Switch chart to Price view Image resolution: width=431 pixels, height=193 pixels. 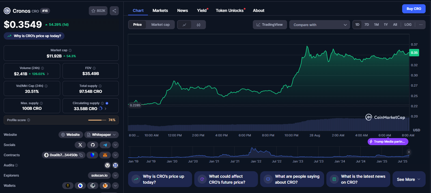(x=137, y=25)
